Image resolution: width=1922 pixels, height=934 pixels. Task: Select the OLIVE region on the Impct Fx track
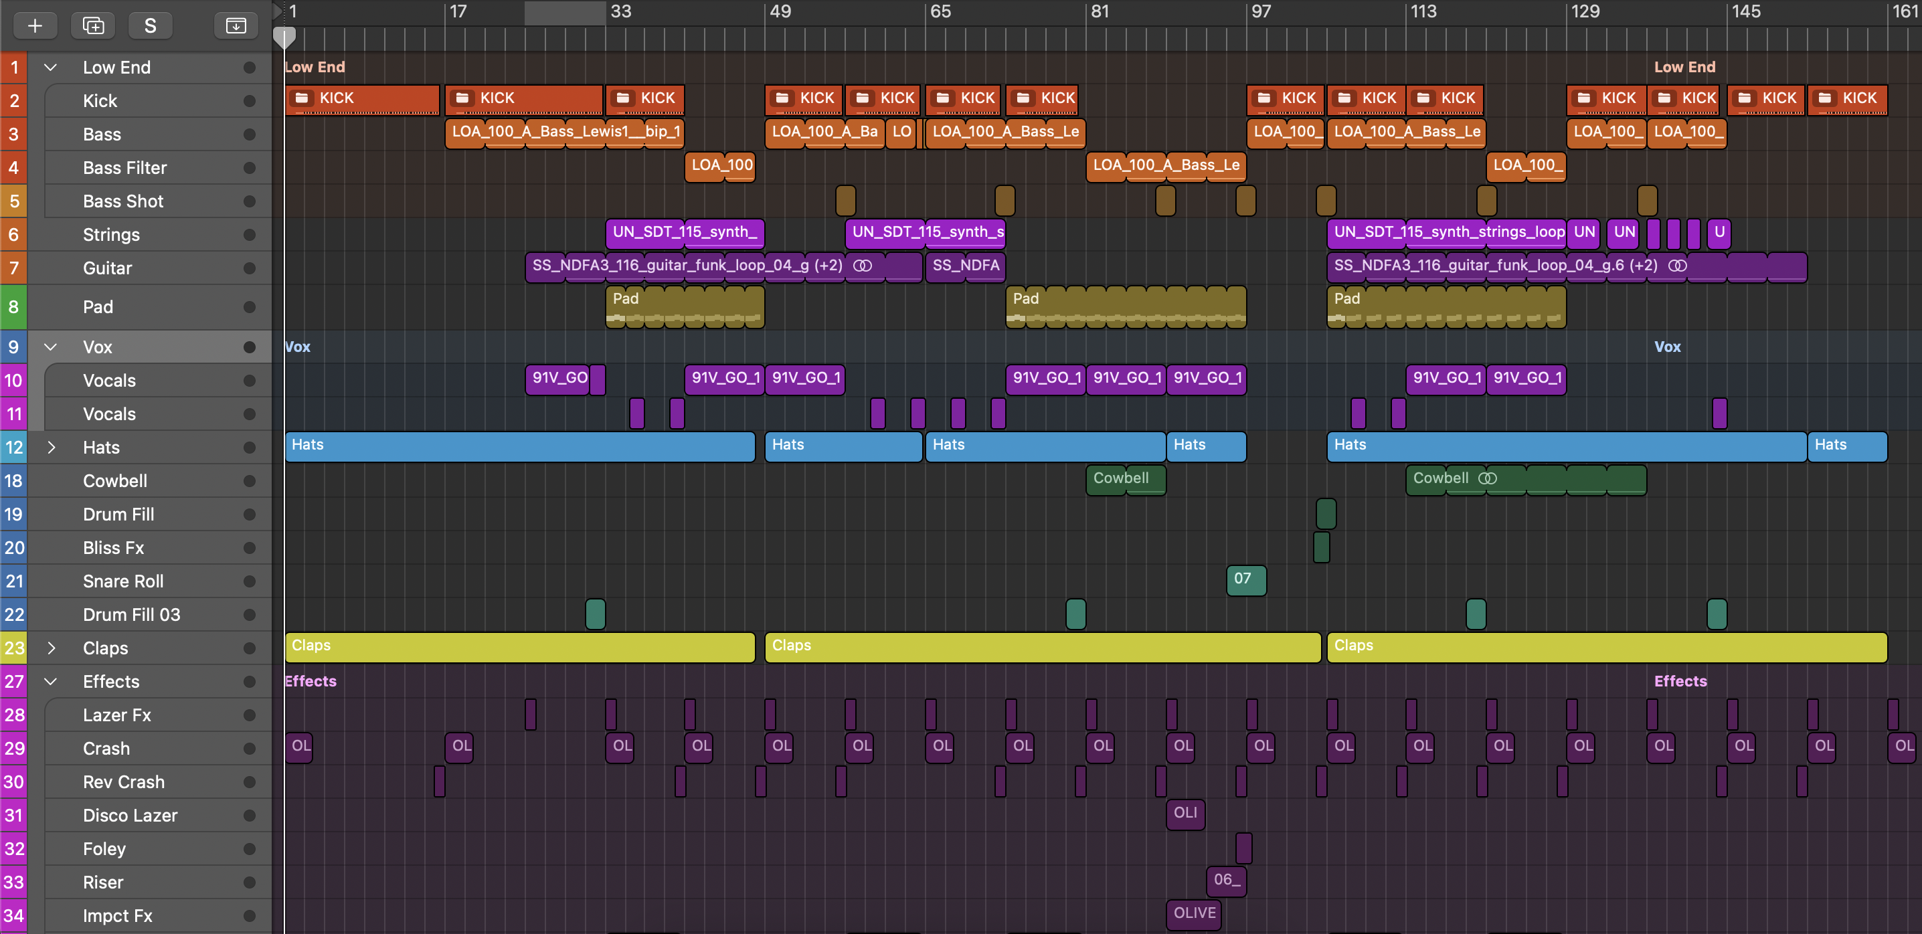coord(1193,914)
